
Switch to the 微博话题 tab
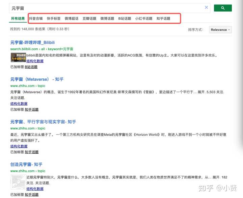(x=107, y=19)
